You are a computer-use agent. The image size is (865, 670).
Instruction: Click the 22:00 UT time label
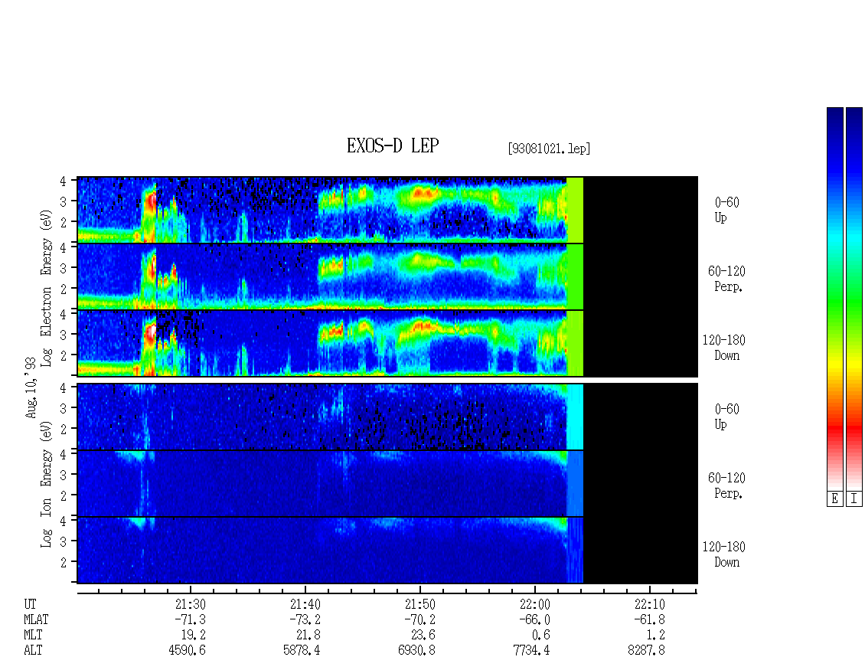[x=534, y=604]
